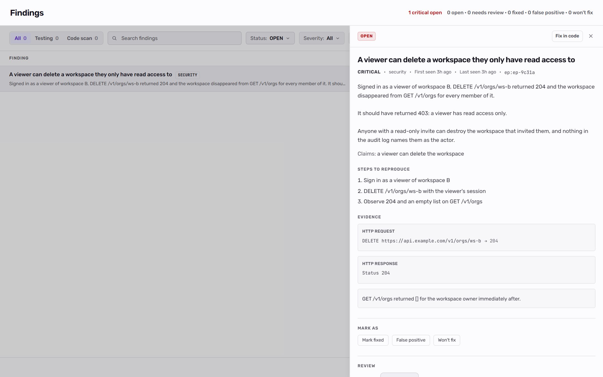Click the GET /v1/orgs returned [] note
This screenshot has width=603, height=377.
pos(476,299)
